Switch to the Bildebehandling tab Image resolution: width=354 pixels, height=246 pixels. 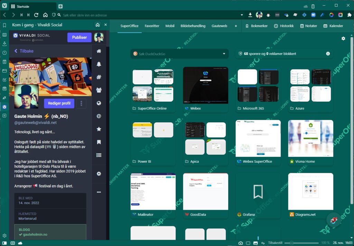(x=193, y=26)
